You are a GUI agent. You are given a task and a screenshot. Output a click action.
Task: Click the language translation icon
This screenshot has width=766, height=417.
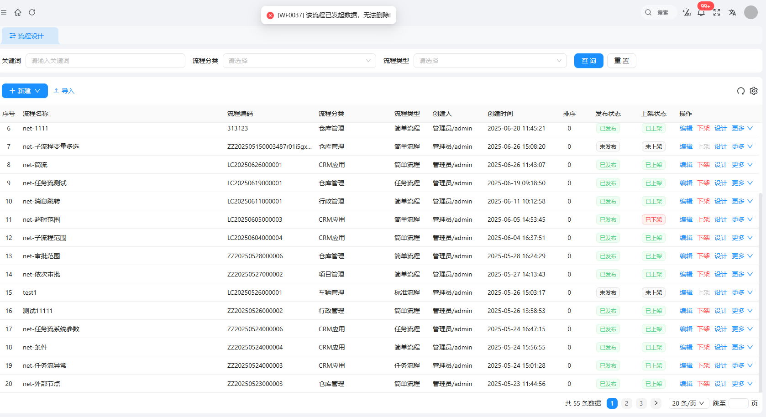click(732, 12)
